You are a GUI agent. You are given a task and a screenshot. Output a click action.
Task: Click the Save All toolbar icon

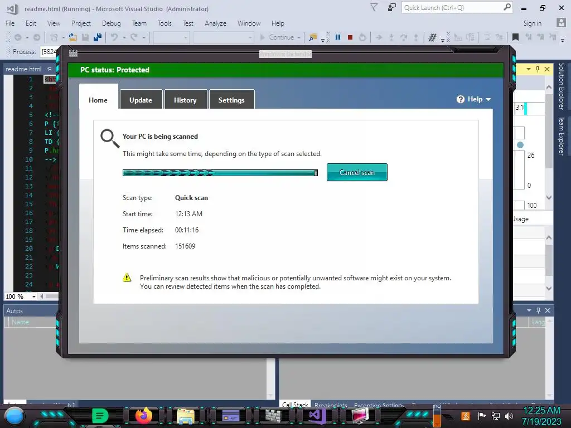pyautogui.click(x=97, y=37)
